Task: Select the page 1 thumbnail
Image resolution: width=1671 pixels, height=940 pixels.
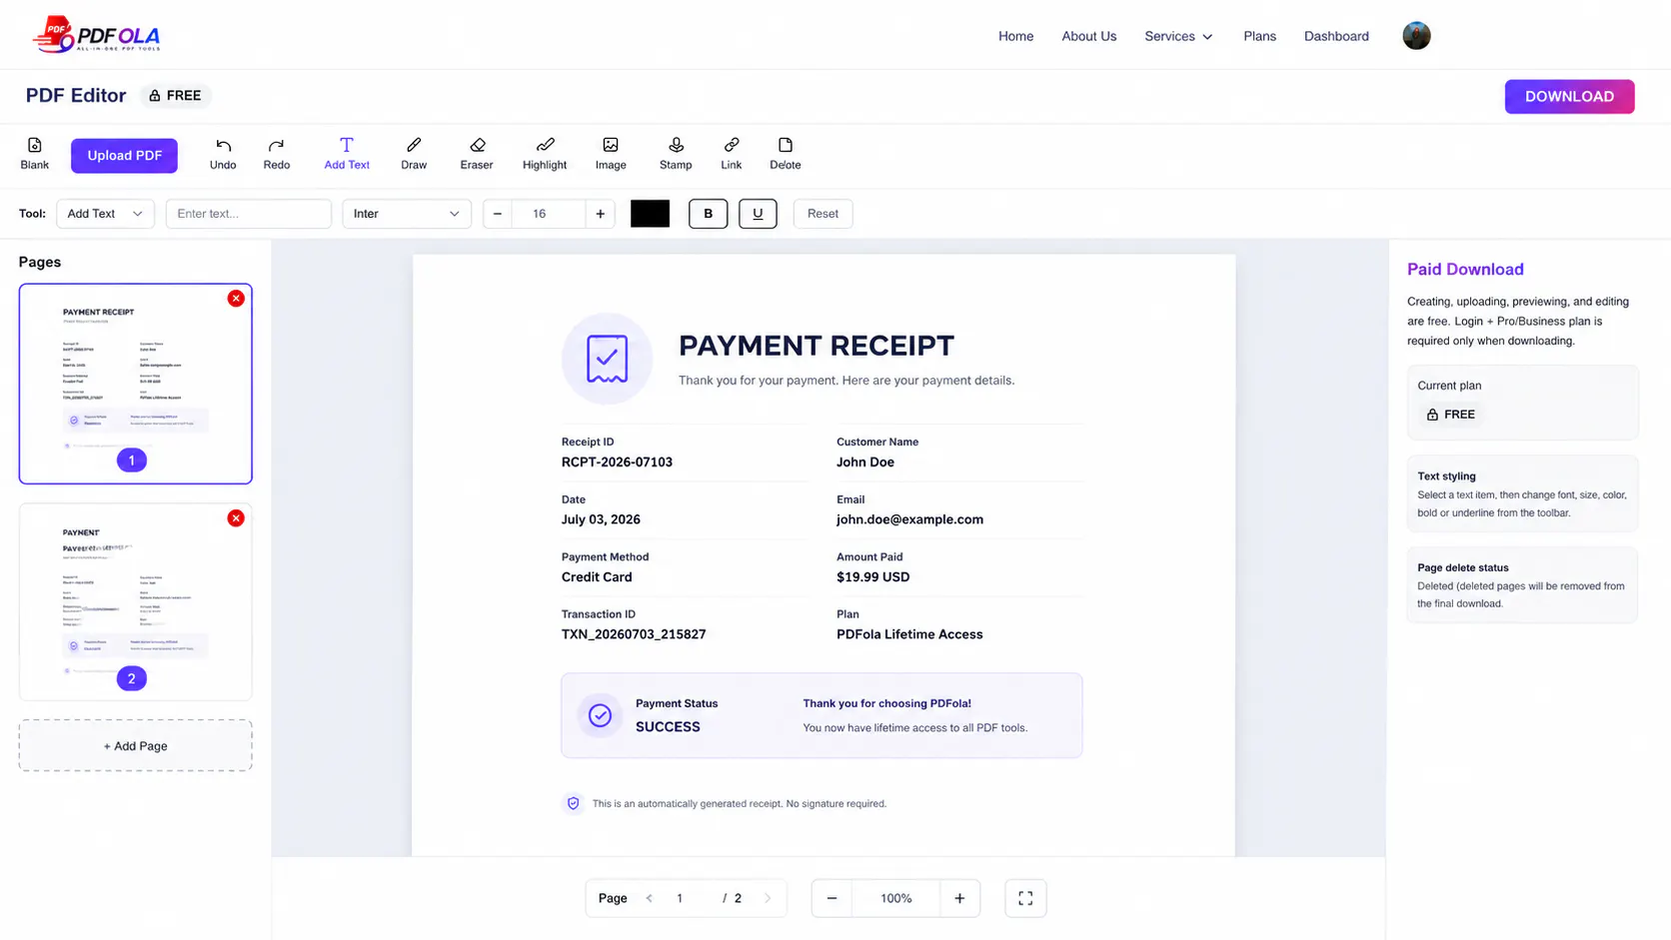Action: pos(135,384)
